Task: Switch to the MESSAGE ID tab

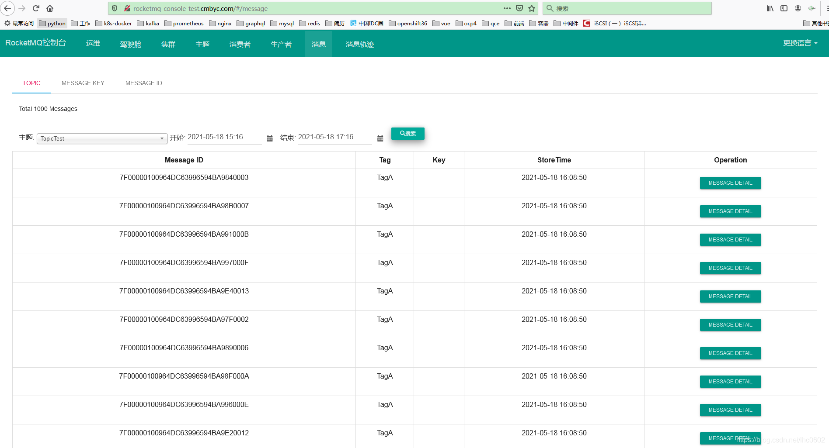Action: [144, 83]
